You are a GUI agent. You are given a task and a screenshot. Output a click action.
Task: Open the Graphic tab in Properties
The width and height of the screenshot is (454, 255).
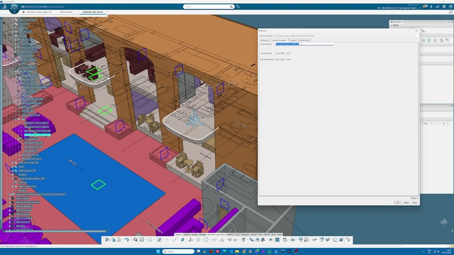pos(293,40)
